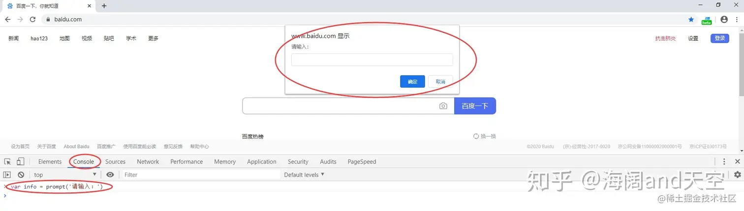744x211 pixels.
Task: Open the 视频 link
Action: (x=87, y=38)
